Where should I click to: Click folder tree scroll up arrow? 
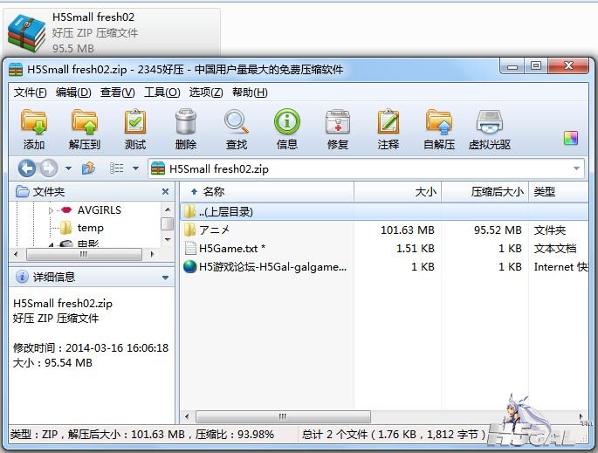tap(168, 209)
